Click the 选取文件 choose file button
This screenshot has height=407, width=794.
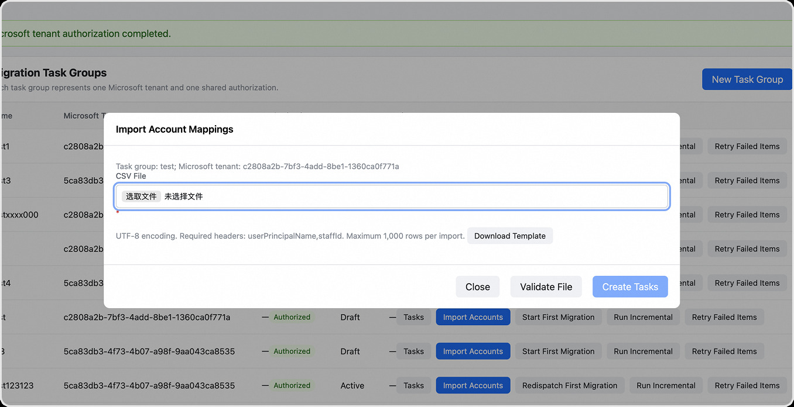tap(141, 196)
